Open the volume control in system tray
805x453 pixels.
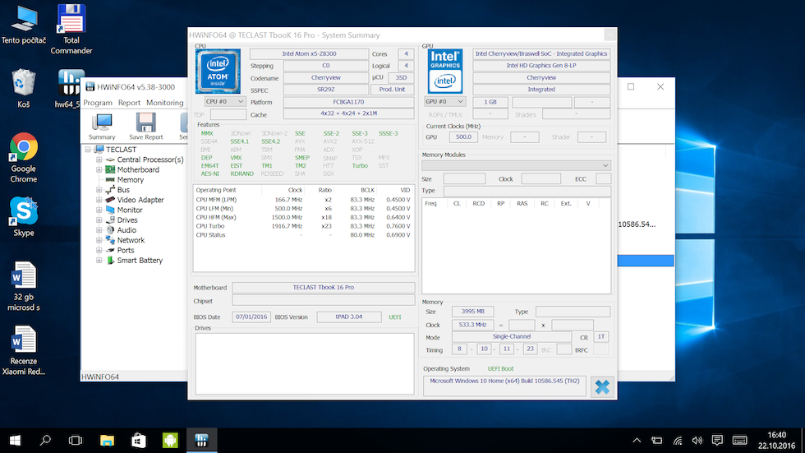click(x=697, y=439)
